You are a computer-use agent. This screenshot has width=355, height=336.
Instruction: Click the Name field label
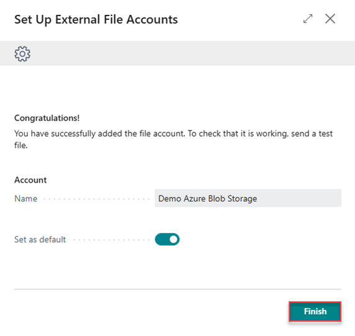[x=26, y=199]
